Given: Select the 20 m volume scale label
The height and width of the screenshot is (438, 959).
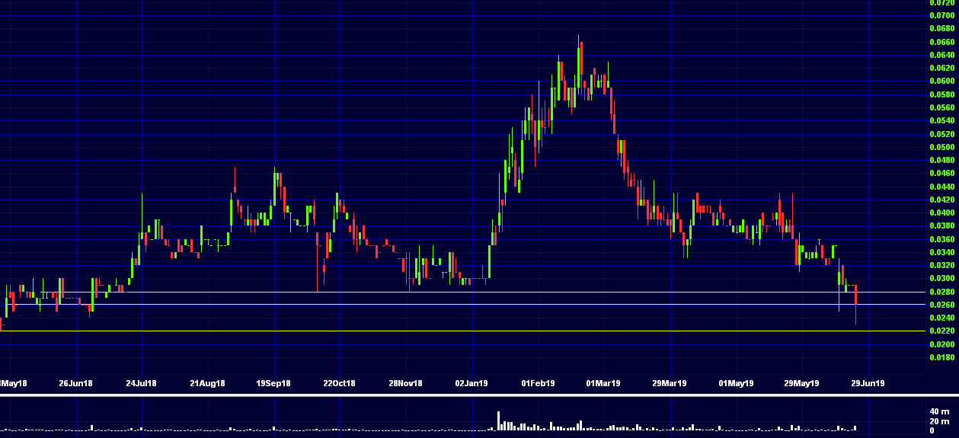Looking at the screenshot, I should tap(939, 422).
